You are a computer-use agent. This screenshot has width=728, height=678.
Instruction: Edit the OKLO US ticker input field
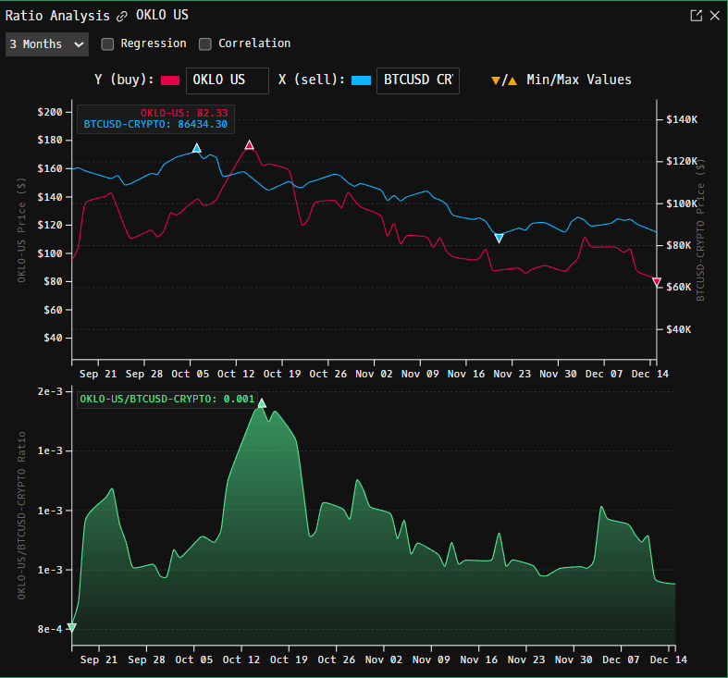228,80
